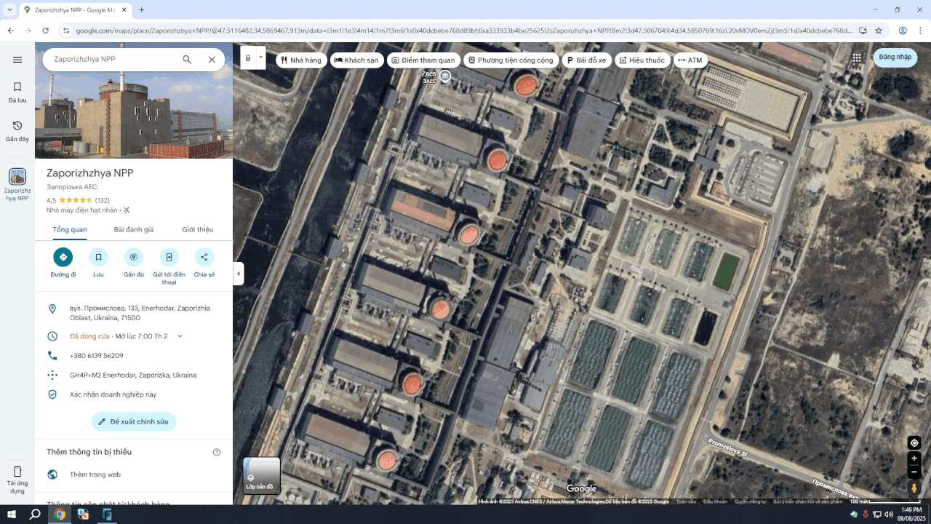Screen dimensions: 931x524
Task: Open the place cover photo
Action: (x=134, y=100)
